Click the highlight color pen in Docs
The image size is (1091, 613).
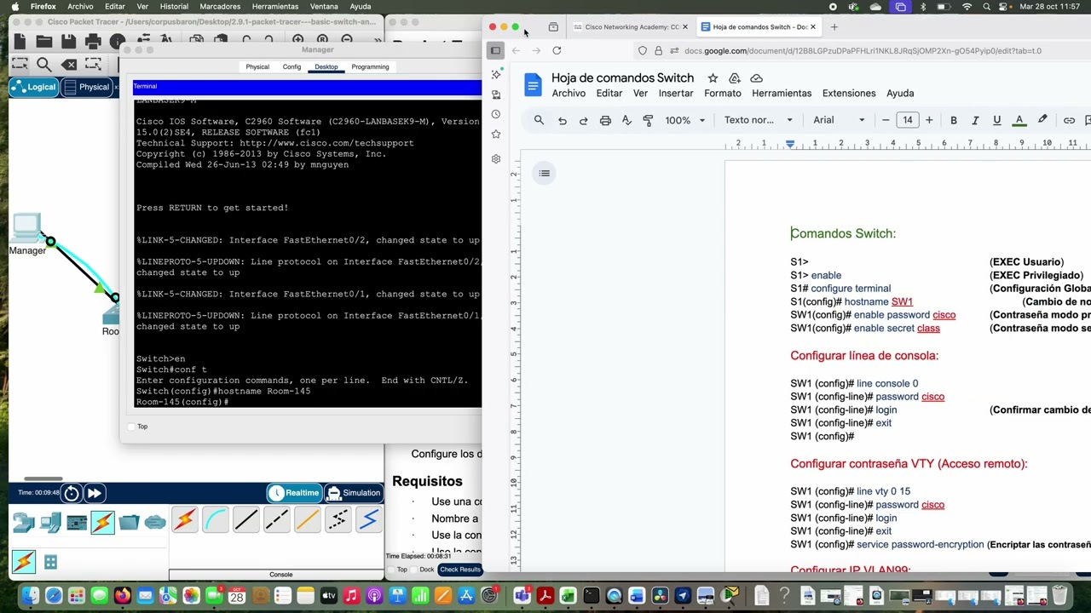click(x=1042, y=120)
